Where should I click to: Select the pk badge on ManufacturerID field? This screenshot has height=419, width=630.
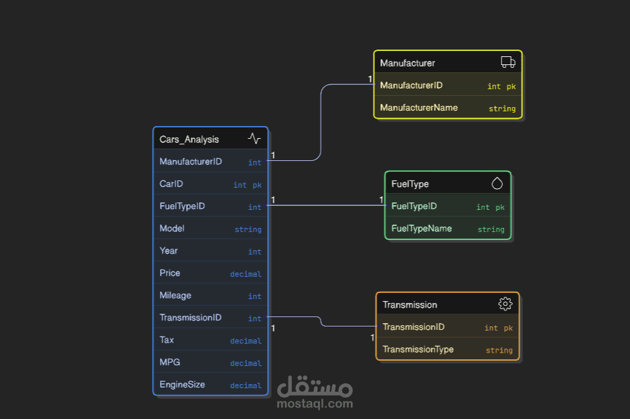point(511,86)
